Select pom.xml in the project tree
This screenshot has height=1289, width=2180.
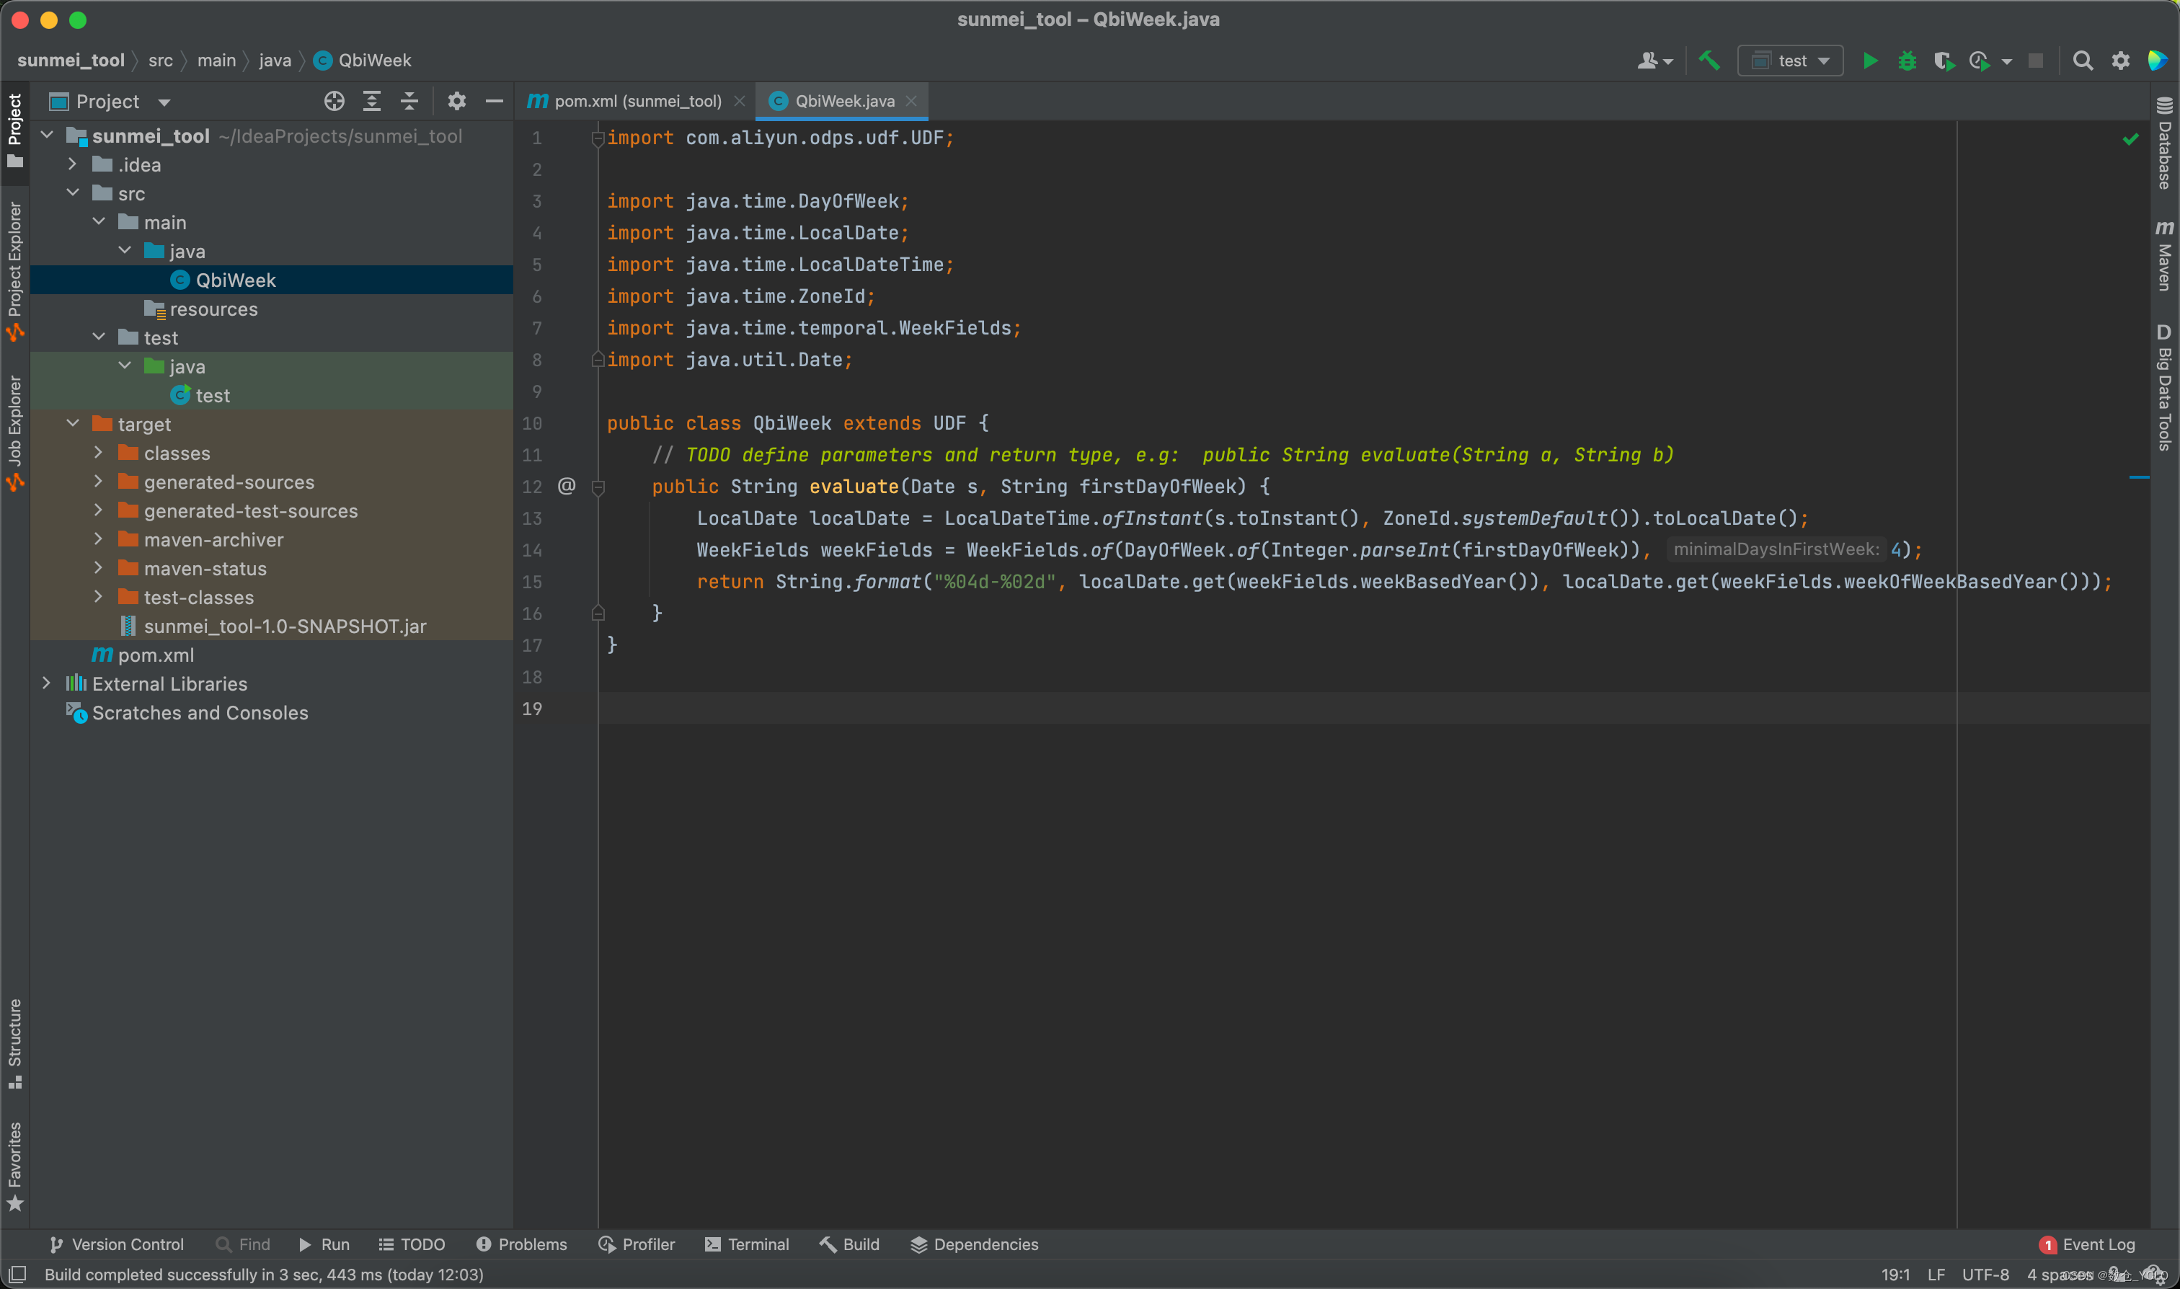(272, 654)
